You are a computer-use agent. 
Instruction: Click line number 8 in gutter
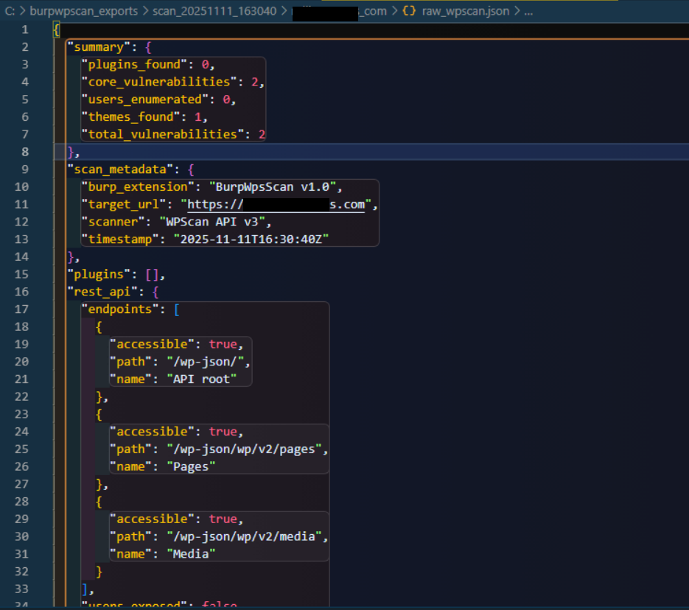coord(25,152)
